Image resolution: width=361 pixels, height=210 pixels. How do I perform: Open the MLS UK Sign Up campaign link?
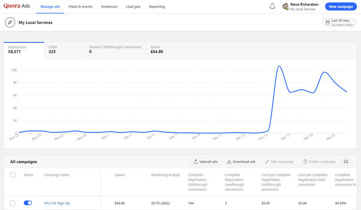click(57, 203)
